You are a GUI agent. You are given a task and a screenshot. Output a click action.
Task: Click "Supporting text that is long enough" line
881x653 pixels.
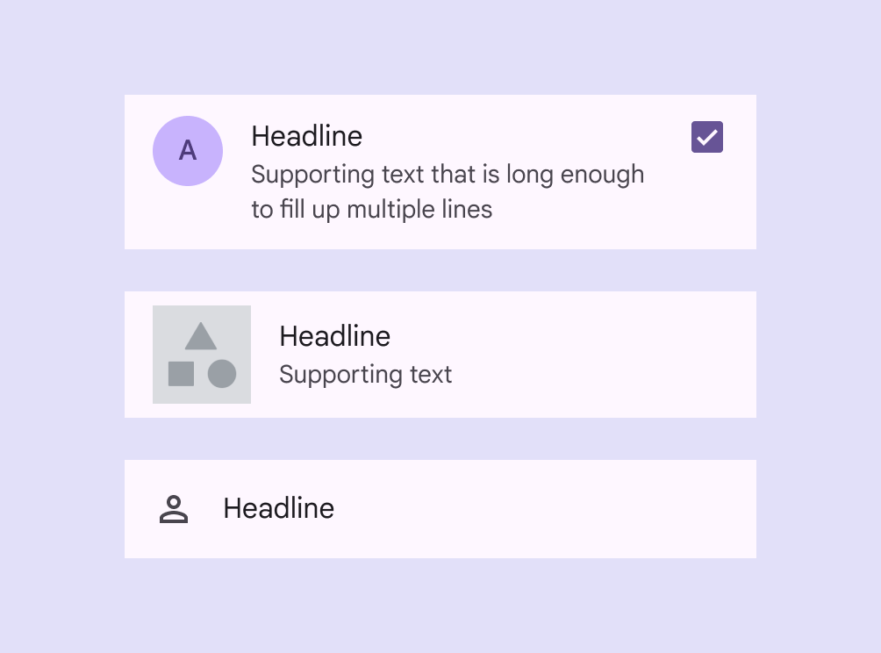pos(448,175)
